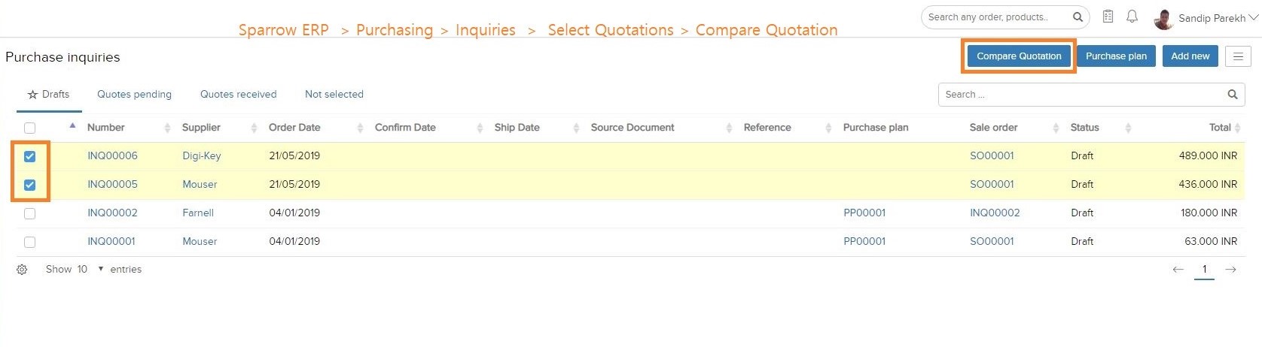Open the calculator icon in the header
1262x347 pixels.
click(1108, 17)
